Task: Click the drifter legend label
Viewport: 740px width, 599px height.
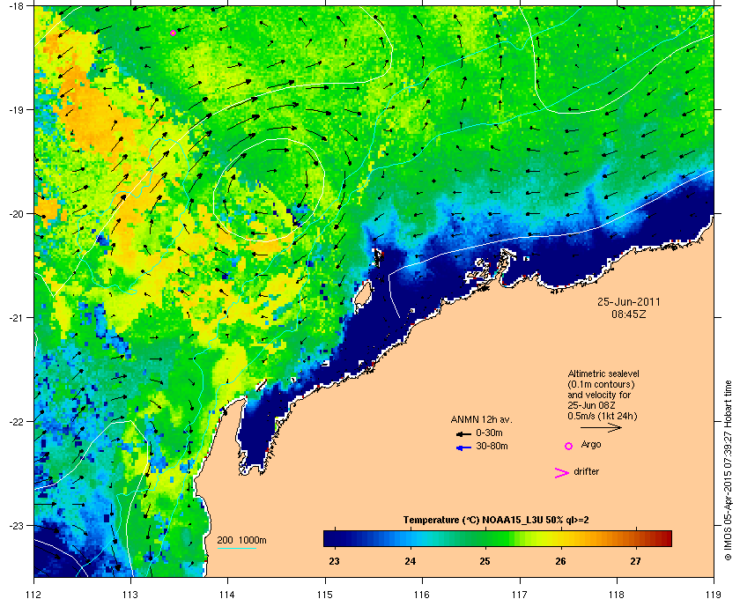Action: 586,471
